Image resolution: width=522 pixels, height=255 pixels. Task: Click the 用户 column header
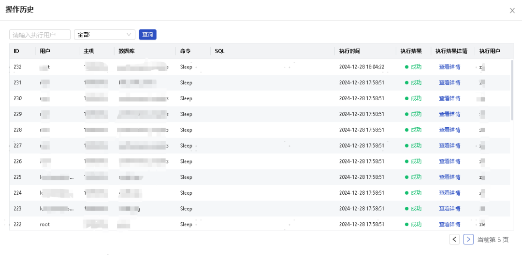click(x=45, y=51)
